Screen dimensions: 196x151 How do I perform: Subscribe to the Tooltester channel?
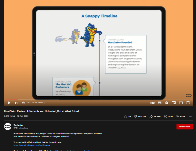[184, 126]
